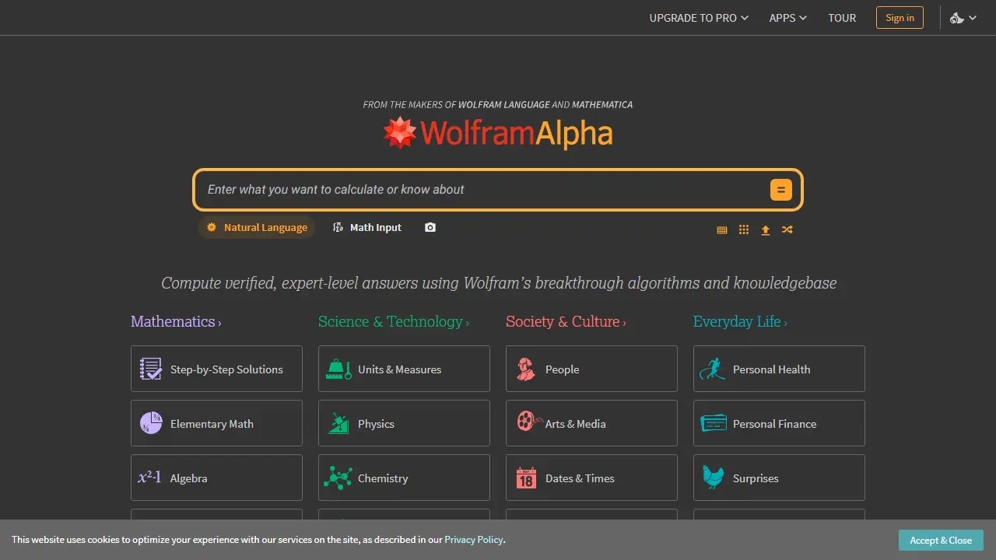The image size is (996, 560).
Task: Open the Elementary Math category
Action: 216,423
